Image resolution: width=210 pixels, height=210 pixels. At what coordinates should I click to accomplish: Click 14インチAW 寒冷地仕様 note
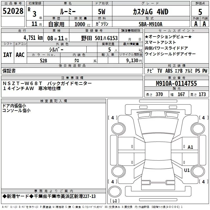(31, 88)
